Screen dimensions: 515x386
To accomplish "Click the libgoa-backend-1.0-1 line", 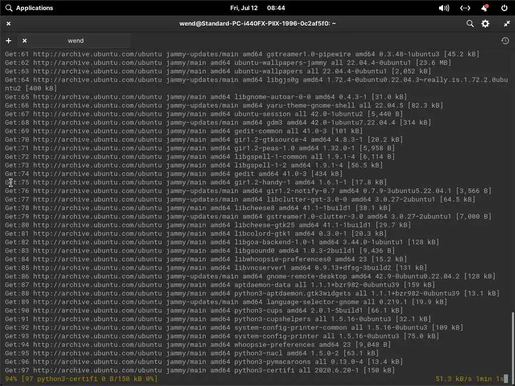I will point(222,242).
